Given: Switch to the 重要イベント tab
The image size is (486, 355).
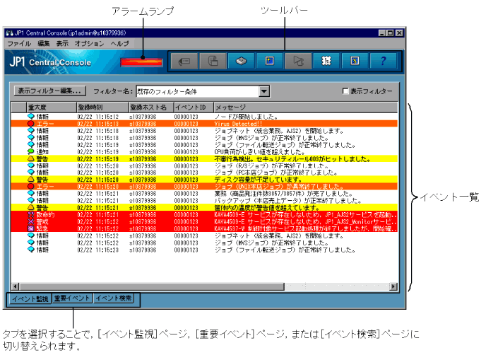Looking at the screenshot, I should [x=72, y=298].
